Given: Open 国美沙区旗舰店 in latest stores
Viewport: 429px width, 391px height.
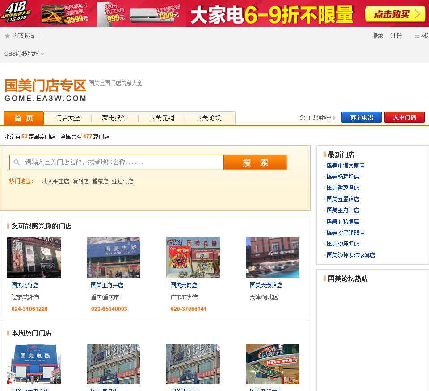Looking at the screenshot, I should [345, 232].
